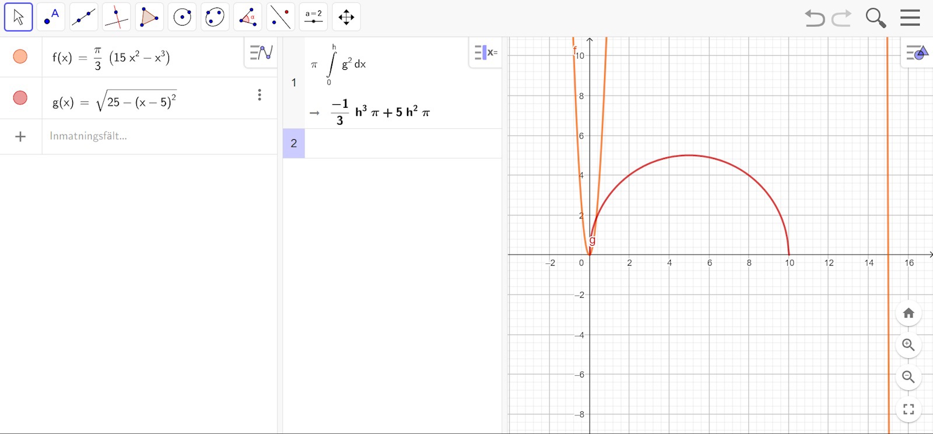
Task: Open the three-dot menu for g(x)
Action: pyautogui.click(x=259, y=95)
